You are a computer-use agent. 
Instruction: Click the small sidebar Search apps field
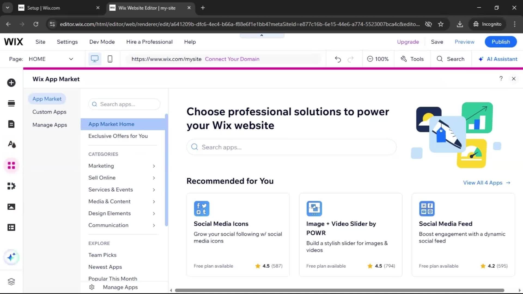(x=124, y=104)
